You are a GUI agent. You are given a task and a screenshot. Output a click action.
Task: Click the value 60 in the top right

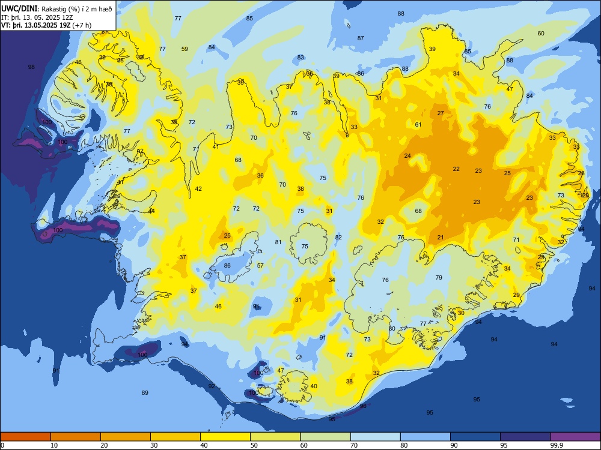click(x=541, y=33)
